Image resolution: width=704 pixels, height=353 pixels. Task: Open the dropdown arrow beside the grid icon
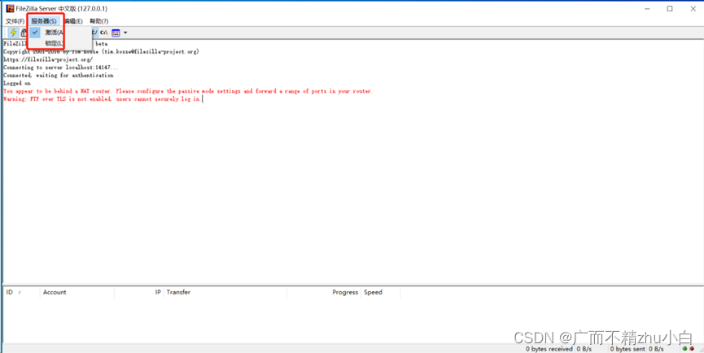tap(125, 33)
